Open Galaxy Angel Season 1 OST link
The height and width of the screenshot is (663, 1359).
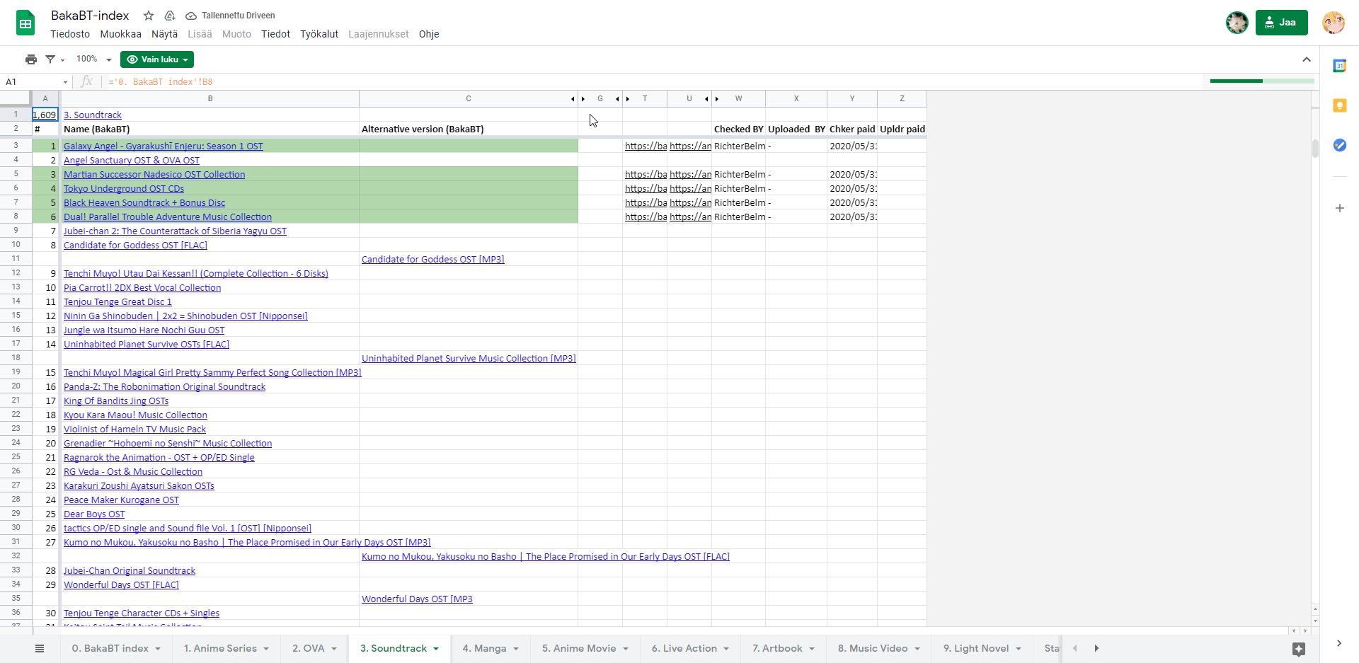pyautogui.click(x=164, y=146)
